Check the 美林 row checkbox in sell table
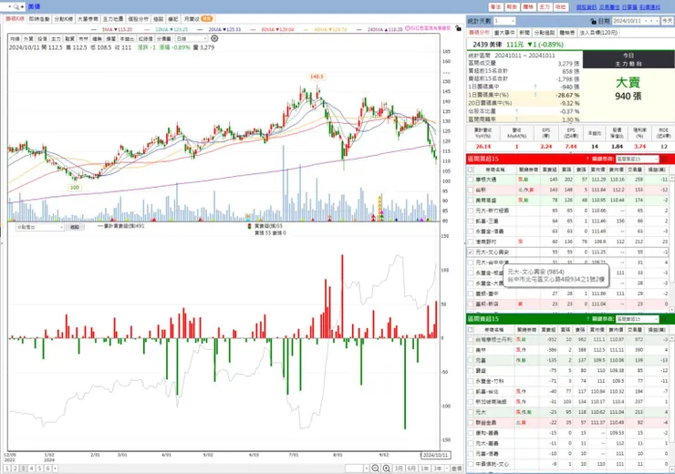This screenshot has height=474, width=675. [x=471, y=350]
